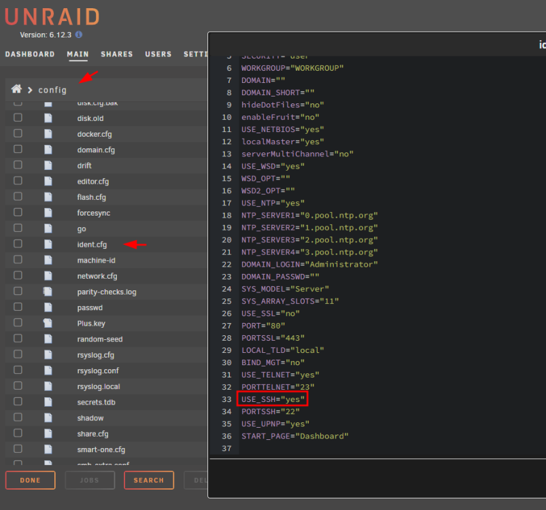Click editor line 34 PORTSSH
The height and width of the screenshot is (510, 546).
270,411
